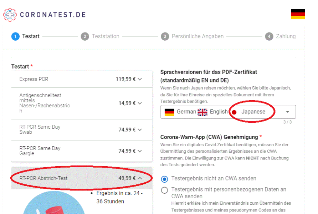Expand the Antigenschnelltest option chevron
The image size is (318, 214).
(x=140, y=103)
